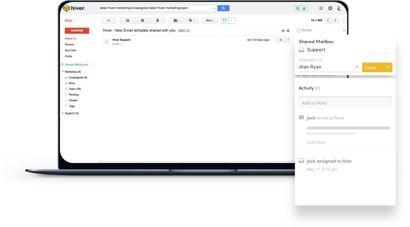Viewport: 410px width, 227px height.
Task: Click 'Jack assigned to Alan' activity entry
Action: tap(329, 161)
